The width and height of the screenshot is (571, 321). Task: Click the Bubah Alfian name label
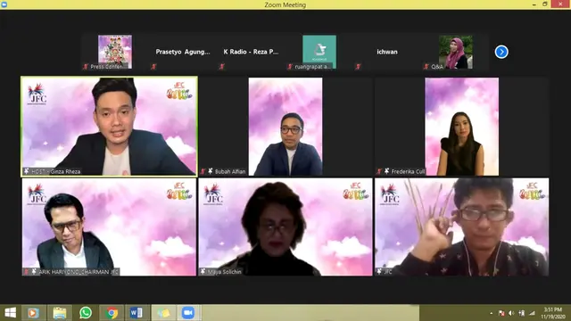pyautogui.click(x=230, y=171)
